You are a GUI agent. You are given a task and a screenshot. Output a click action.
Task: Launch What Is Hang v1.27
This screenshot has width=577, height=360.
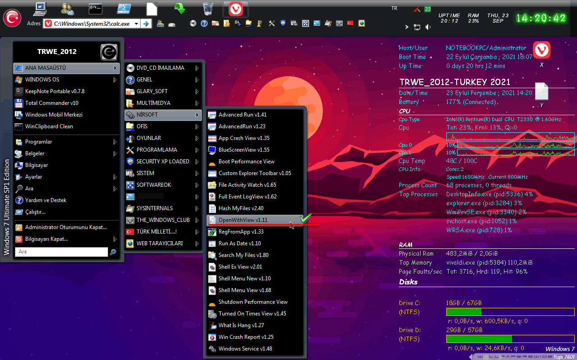(256, 325)
